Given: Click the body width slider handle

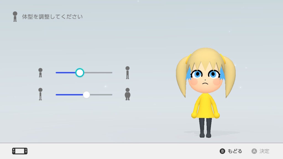Looking at the screenshot, I should [87, 95].
